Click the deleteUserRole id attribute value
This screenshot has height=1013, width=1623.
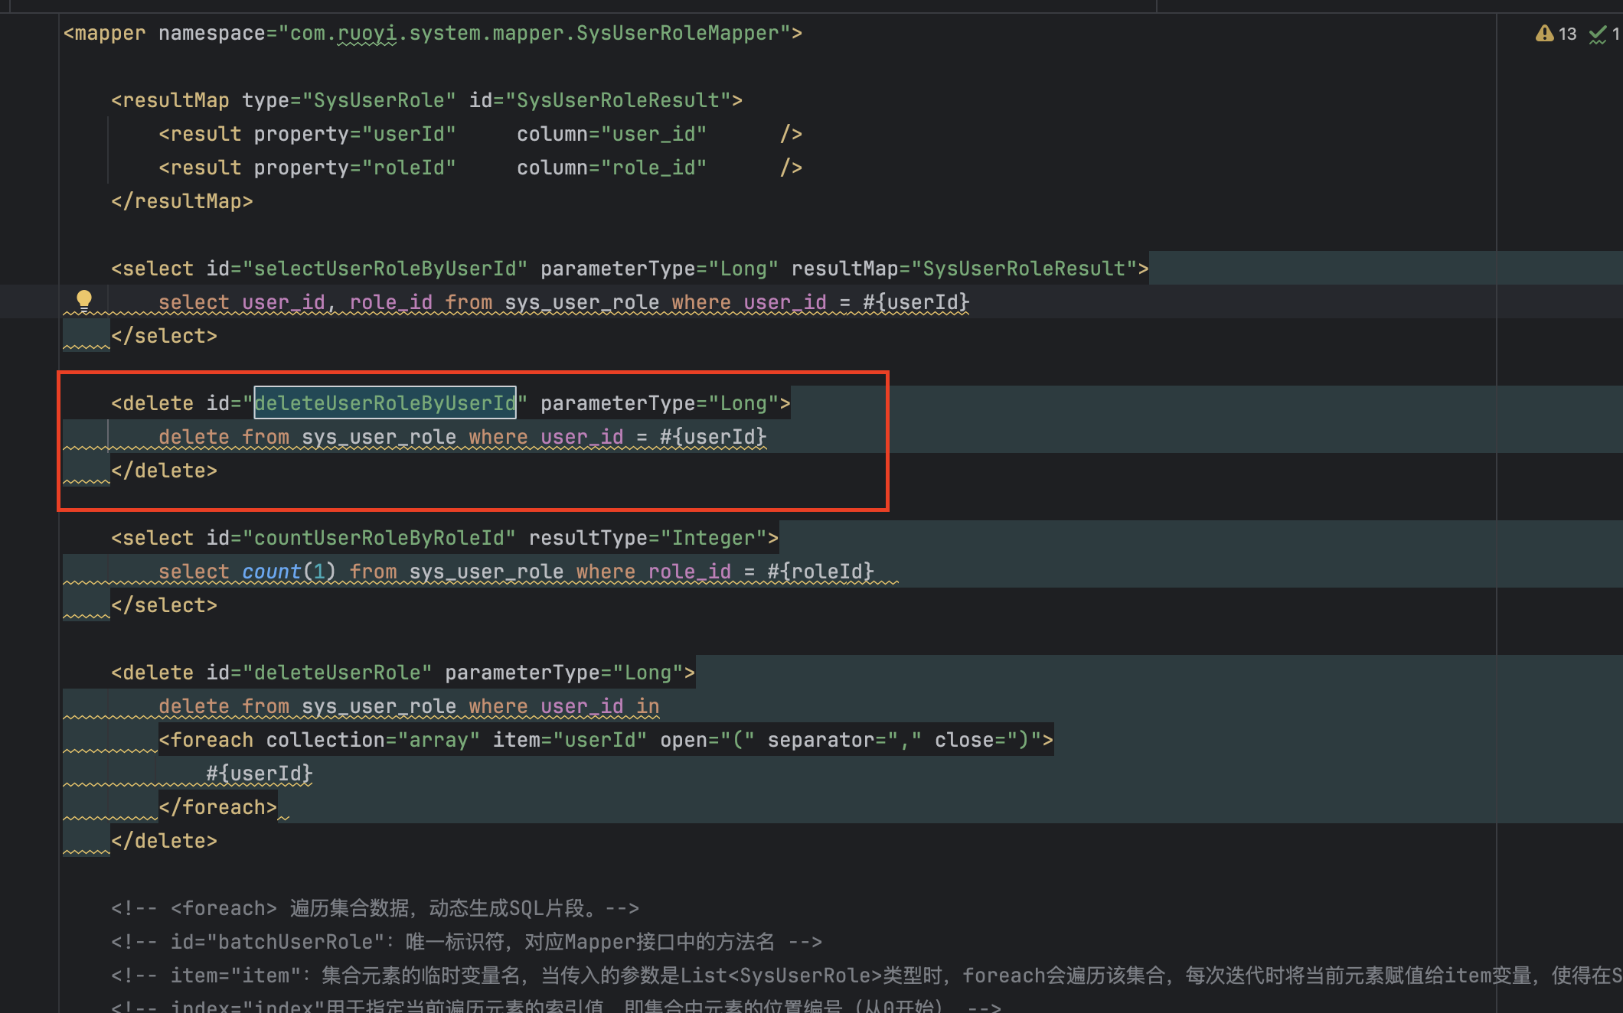pyautogui.click(x=337, y=673)
